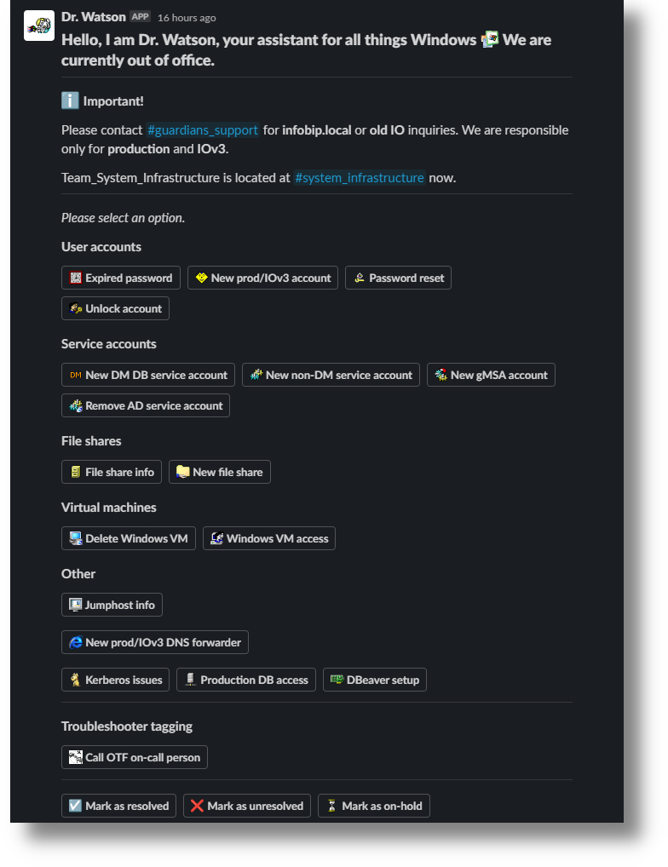Call the OTF on-call person

(135, 757)
